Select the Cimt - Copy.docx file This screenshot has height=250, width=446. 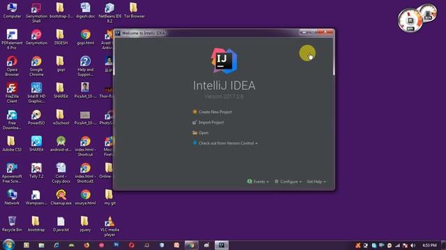point(61,173)
